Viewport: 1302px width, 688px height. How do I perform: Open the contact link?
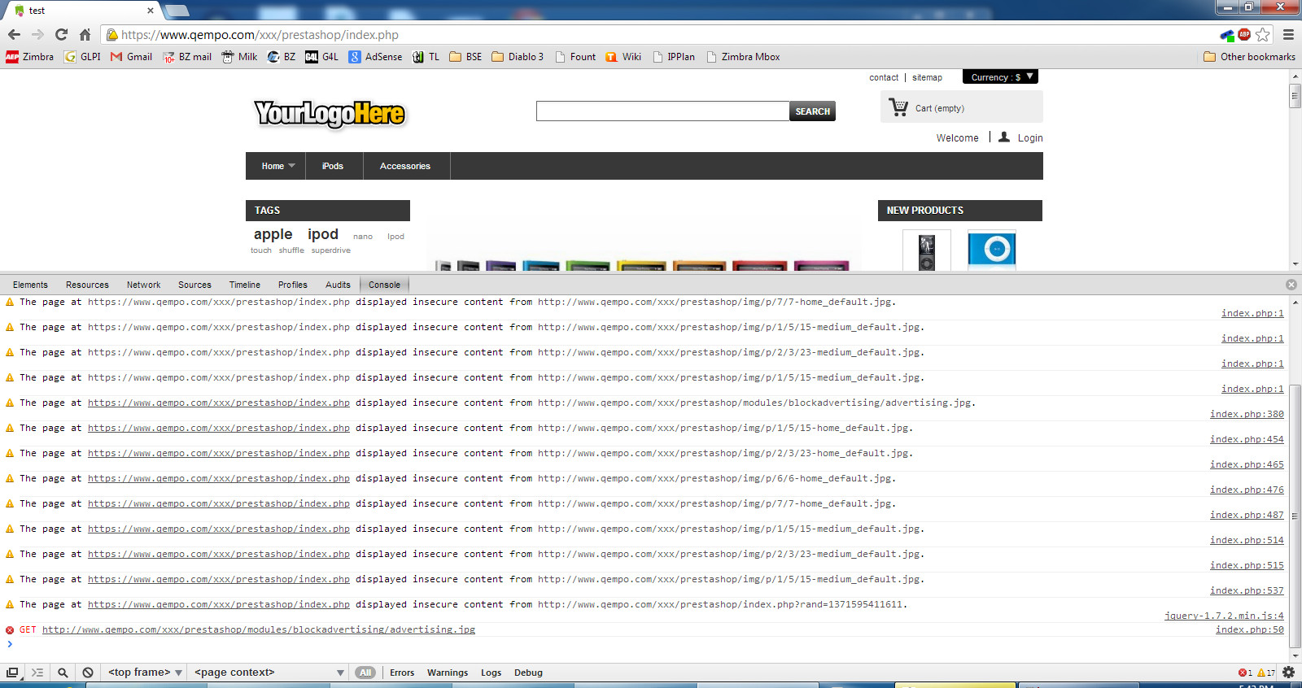pyautogui.click(x=884, y=77)
